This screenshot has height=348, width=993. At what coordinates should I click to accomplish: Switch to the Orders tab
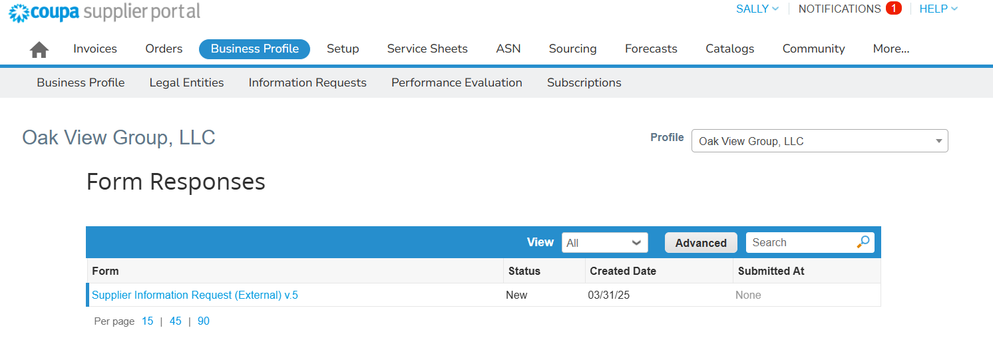(164, 49)
